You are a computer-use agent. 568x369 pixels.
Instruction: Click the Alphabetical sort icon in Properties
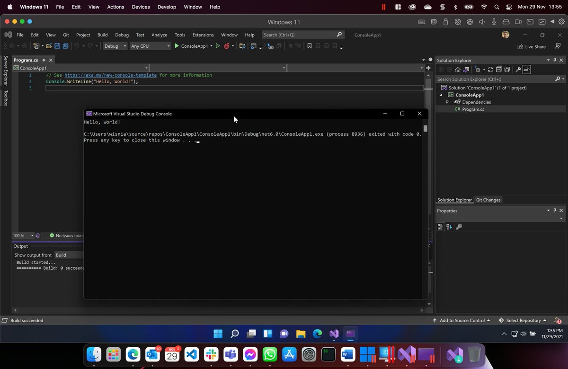449,227
